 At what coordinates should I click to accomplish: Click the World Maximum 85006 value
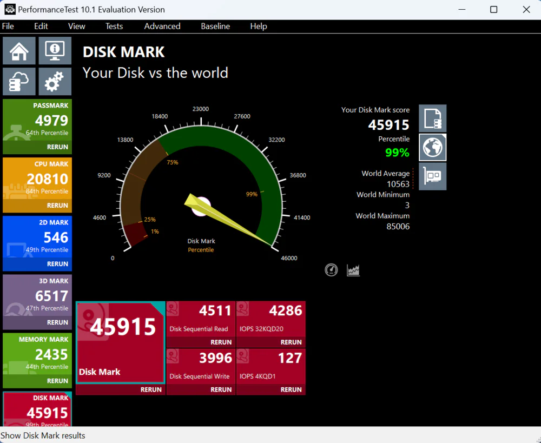pos(398,226)
